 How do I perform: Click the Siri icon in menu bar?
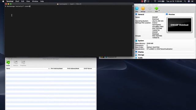(x=189, y=1)
